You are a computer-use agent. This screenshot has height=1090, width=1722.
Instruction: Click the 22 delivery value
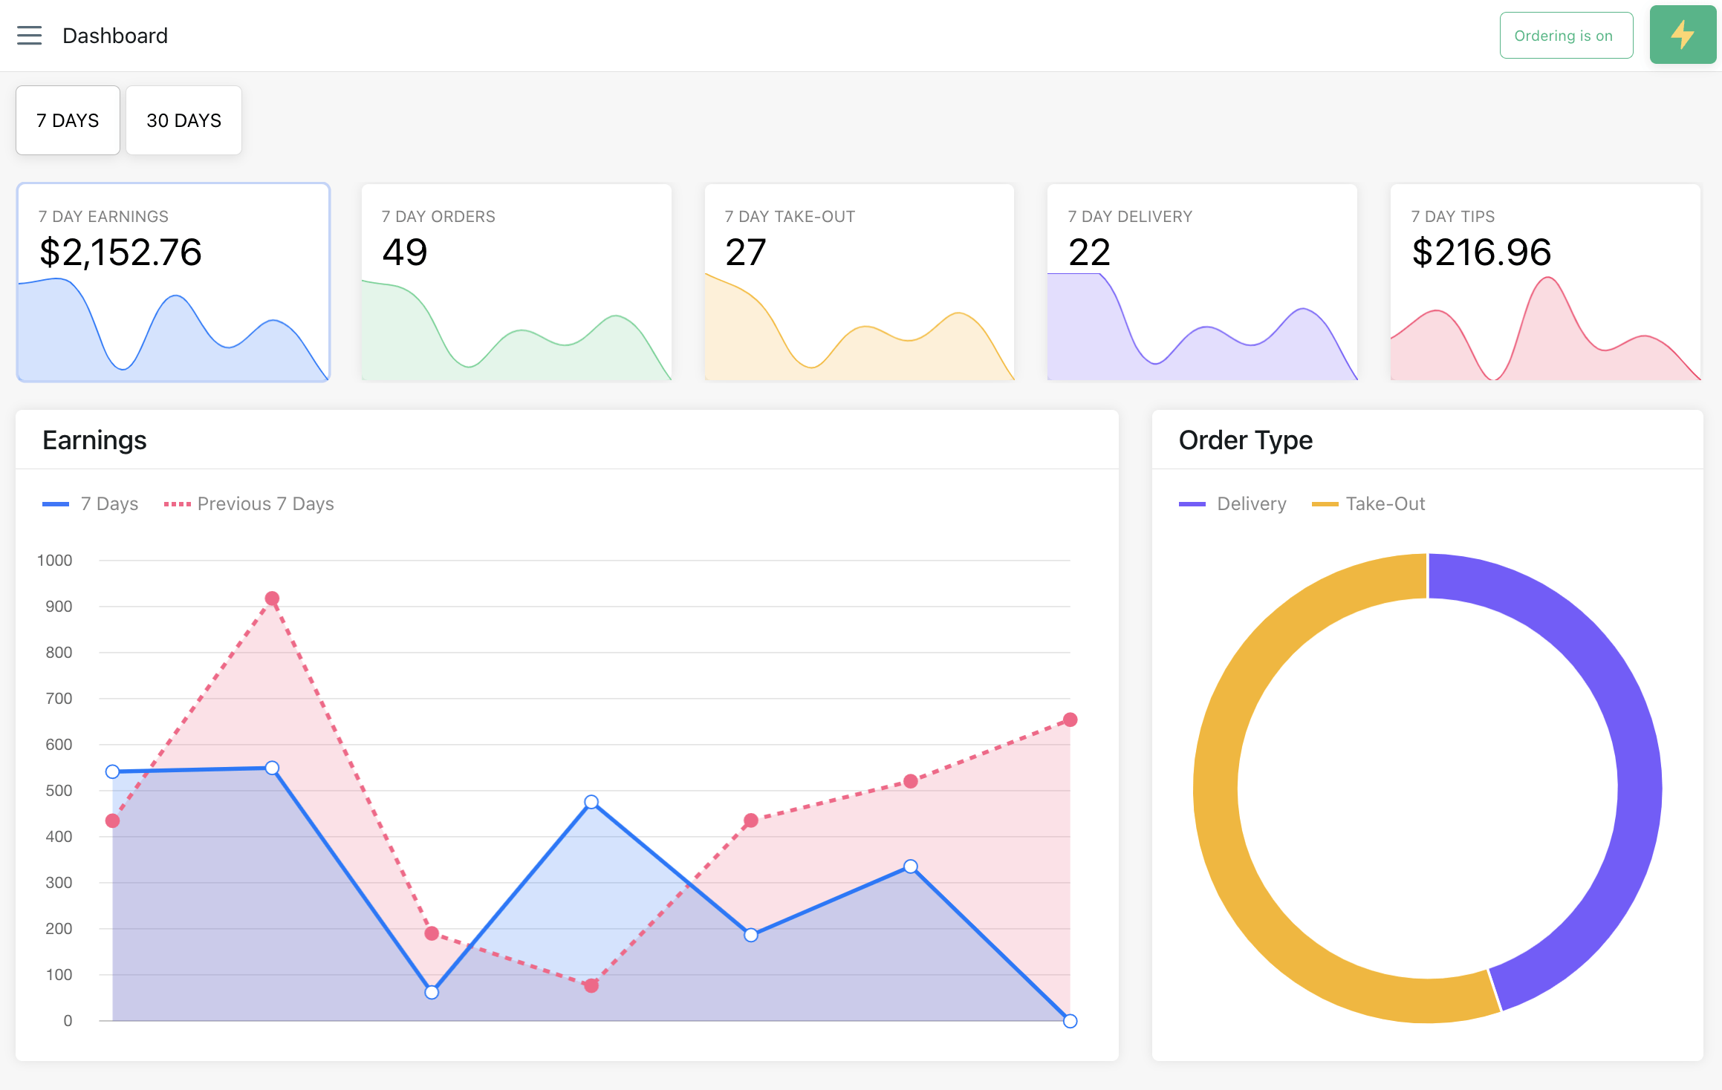[1089, 252]
